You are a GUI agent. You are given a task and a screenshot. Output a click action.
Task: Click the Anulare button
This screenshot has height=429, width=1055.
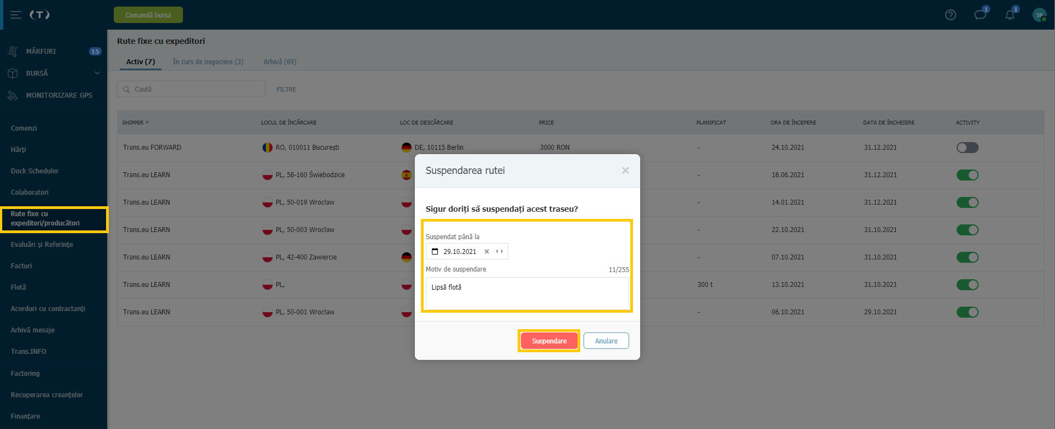(606, 341)
